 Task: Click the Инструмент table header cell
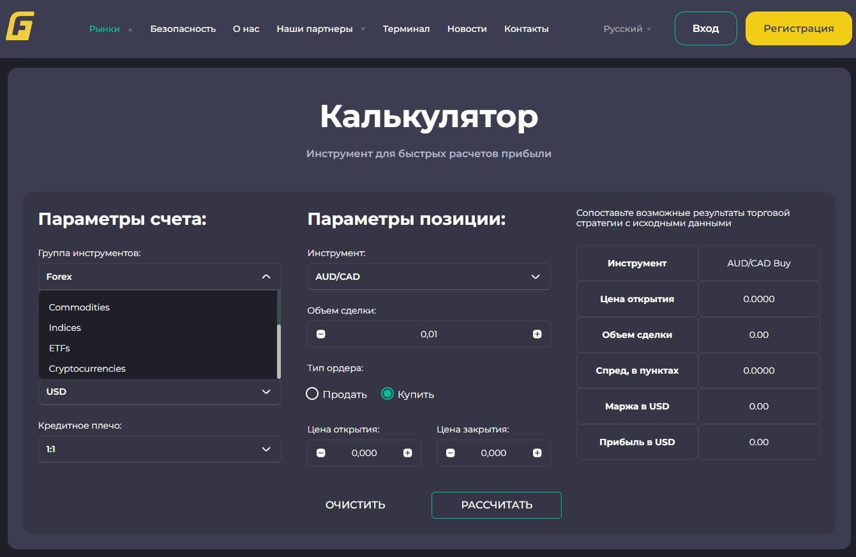[637, 263]
